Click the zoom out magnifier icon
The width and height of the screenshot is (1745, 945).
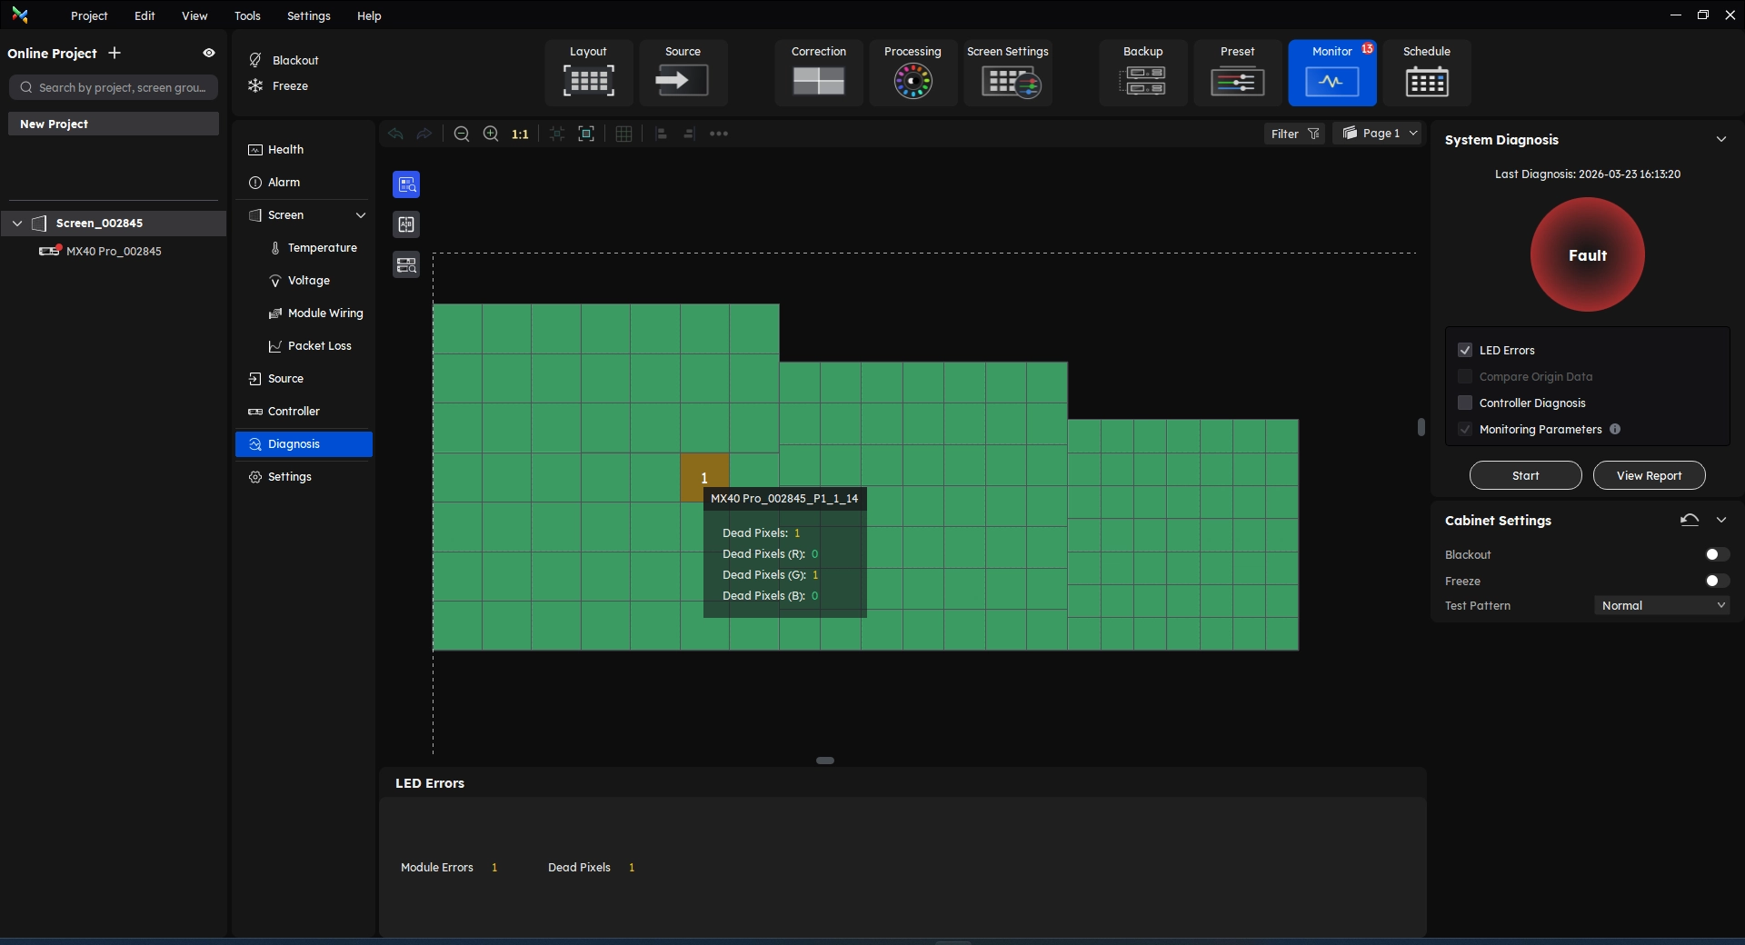[462, 134]
